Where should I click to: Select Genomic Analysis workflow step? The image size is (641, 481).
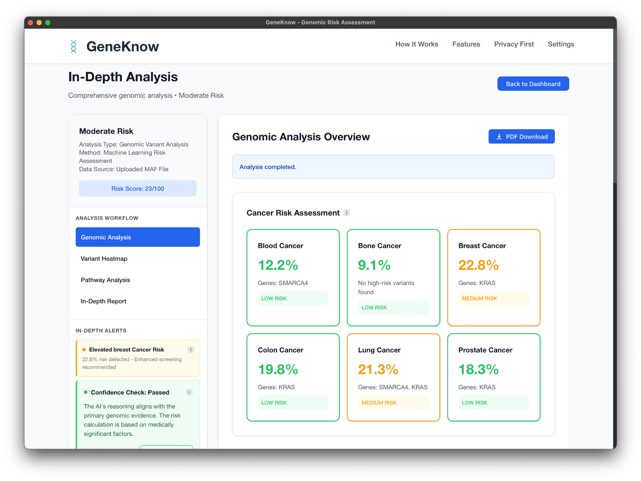point(138,237)
